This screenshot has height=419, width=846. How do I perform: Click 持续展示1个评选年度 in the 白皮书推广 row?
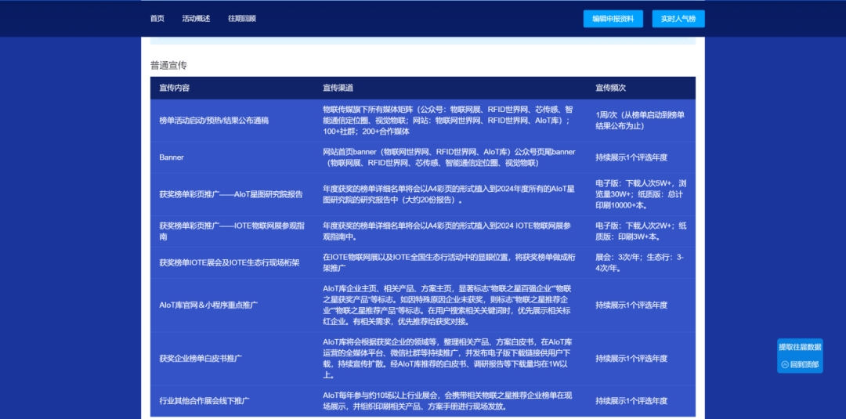coord(632,358)
